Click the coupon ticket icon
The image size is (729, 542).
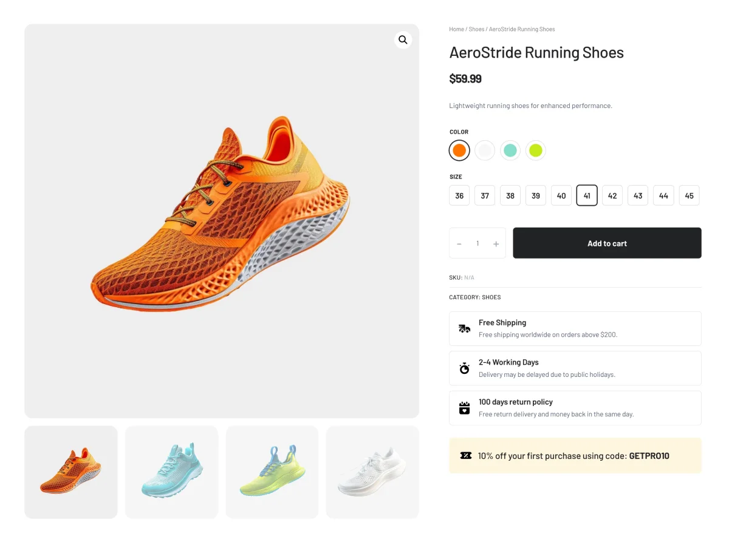coord(466,456)
